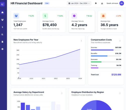Click the HR Financial Dashboard title
The width and height of the screenshot is (126, 110).
26,3
